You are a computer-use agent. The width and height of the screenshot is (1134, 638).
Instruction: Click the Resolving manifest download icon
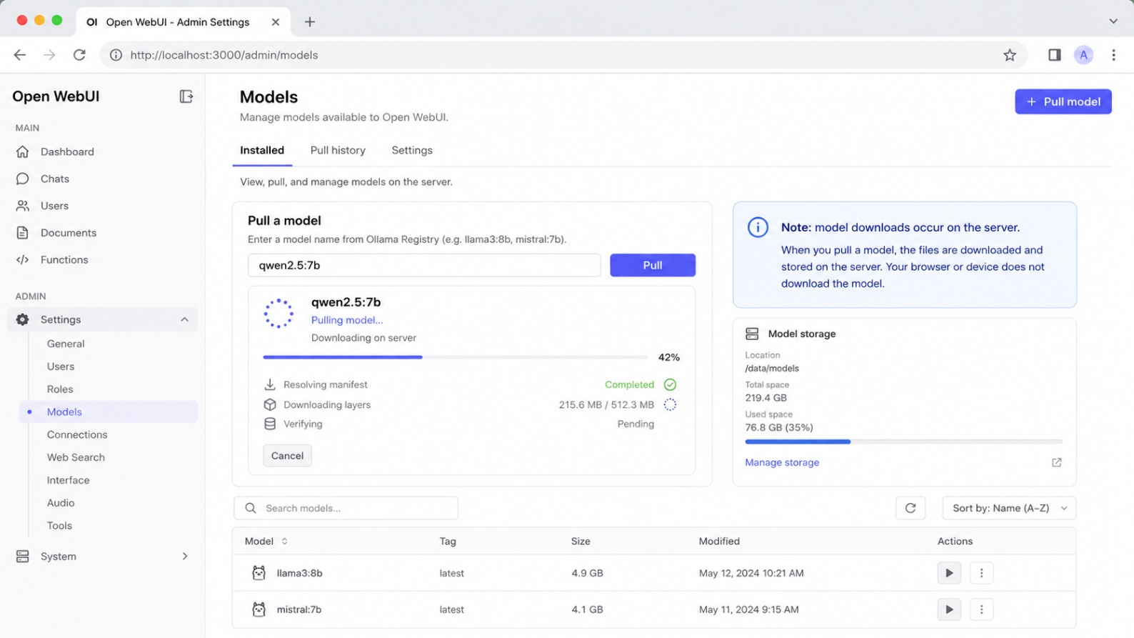[270, 384]
